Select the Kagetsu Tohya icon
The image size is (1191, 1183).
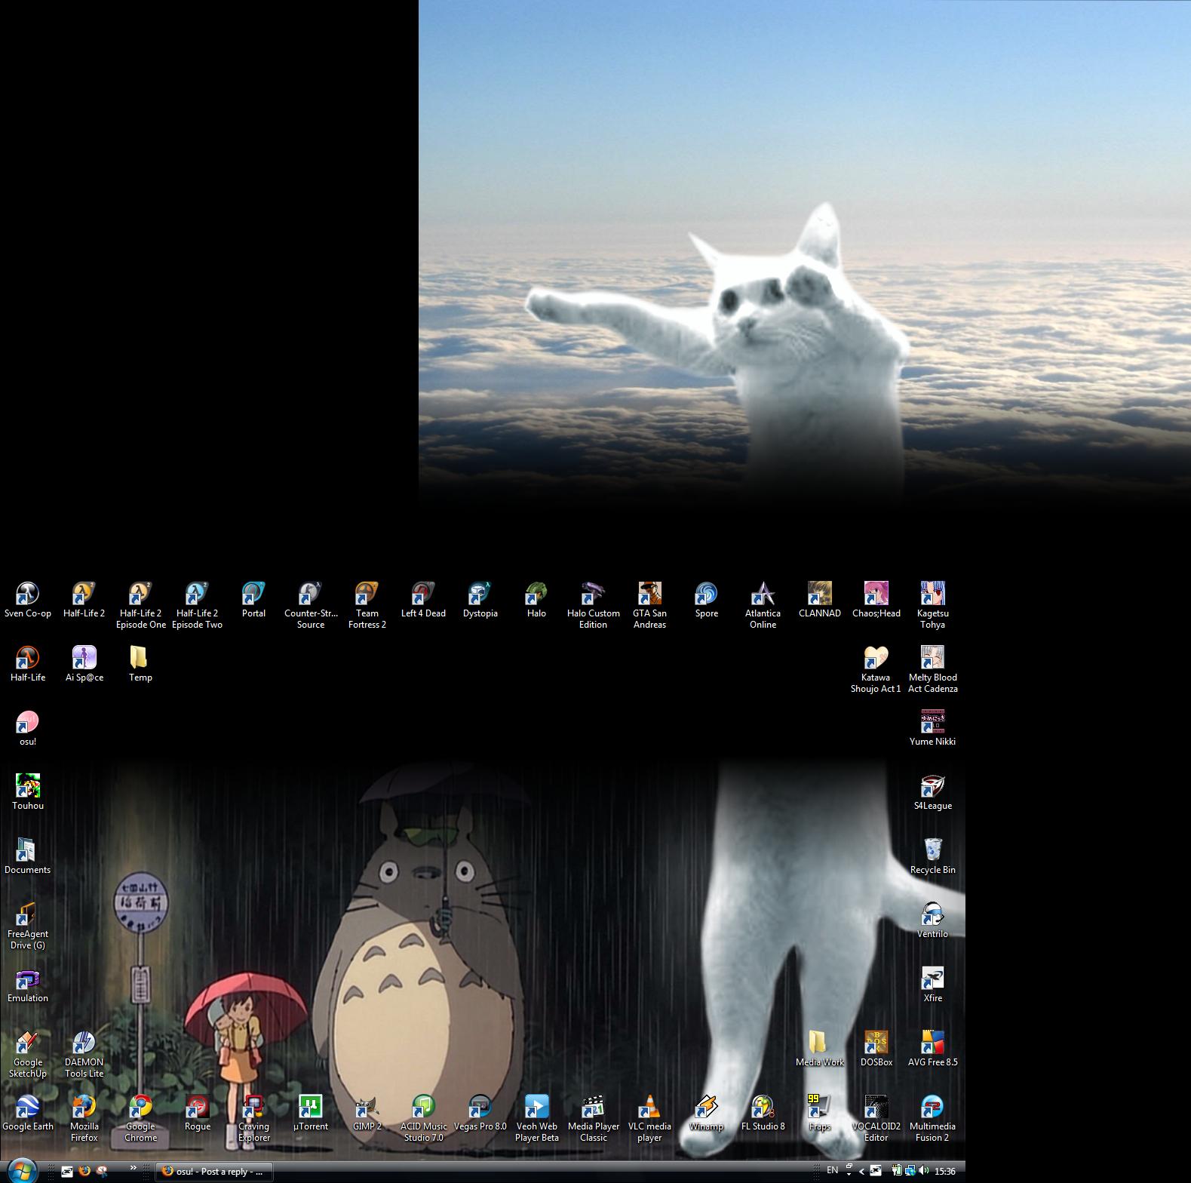pos(933,605)
